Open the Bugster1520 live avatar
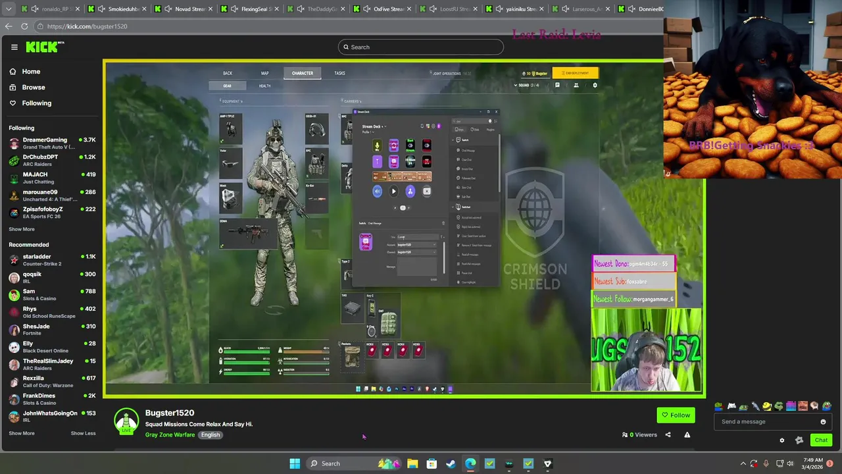This screenshot has height=474, width=842. pyautogui.click(x=126, y=421)
